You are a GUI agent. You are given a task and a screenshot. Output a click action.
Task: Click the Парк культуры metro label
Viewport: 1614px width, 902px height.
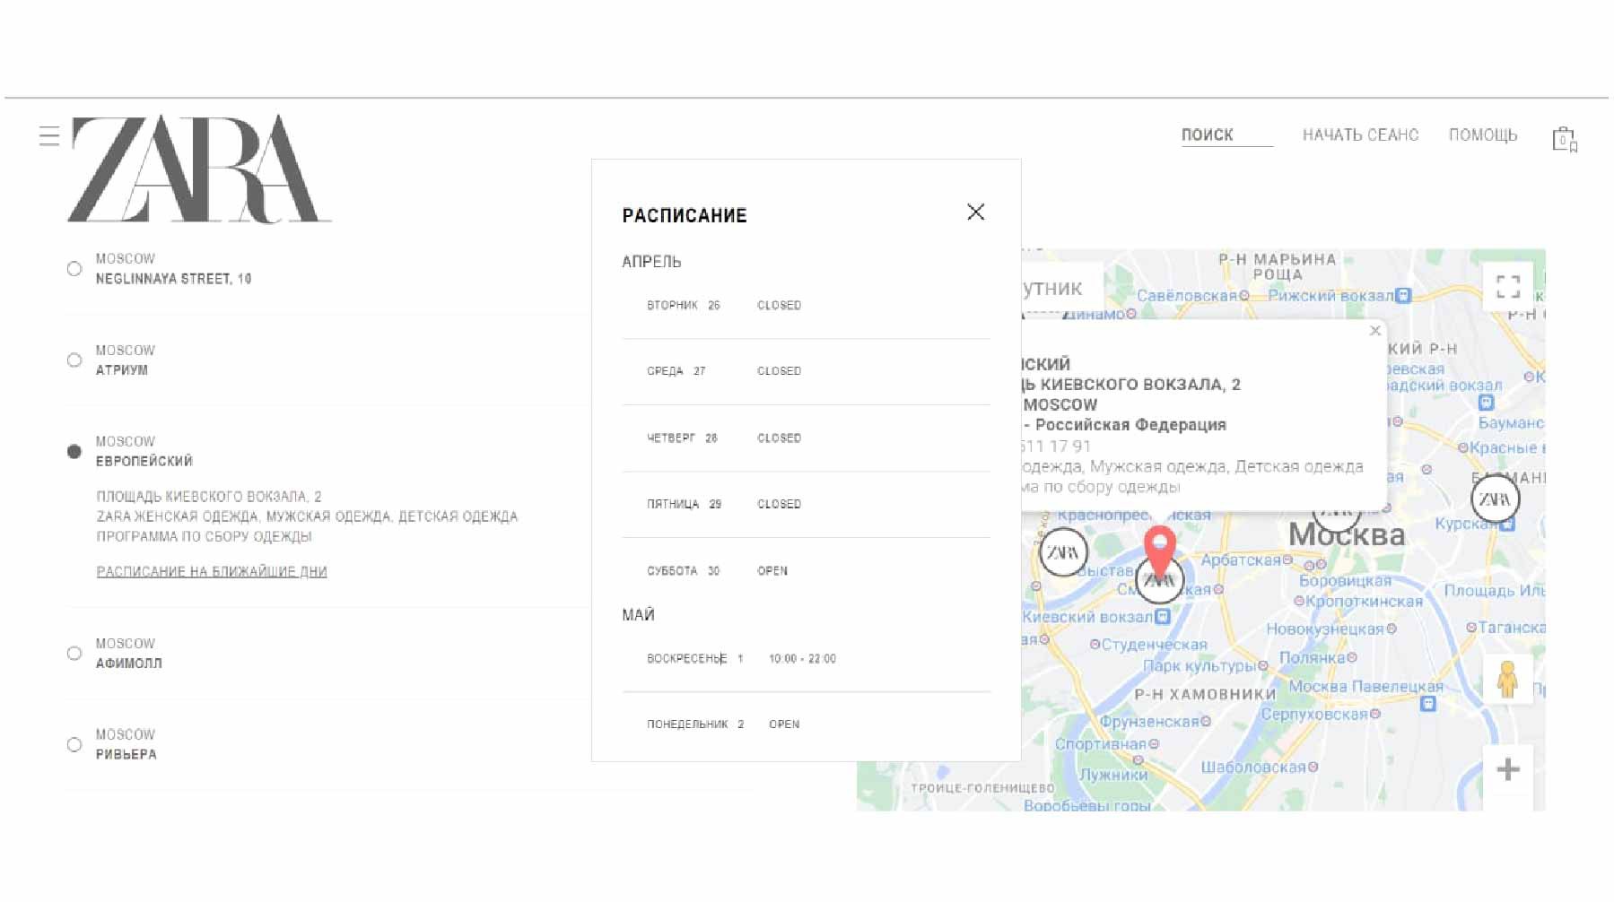pyautogui.click(x=1200, y=666)
